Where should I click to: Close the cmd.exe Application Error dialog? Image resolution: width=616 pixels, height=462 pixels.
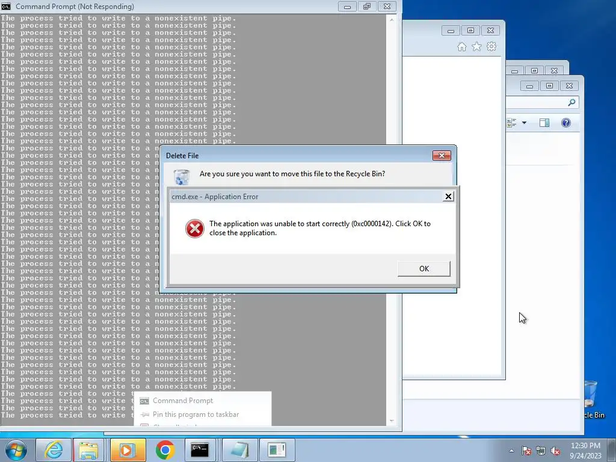pyautogui.click(x=448, y=197)
